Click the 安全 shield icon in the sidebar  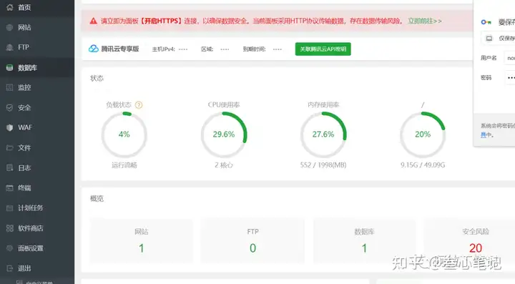[10, 108]
